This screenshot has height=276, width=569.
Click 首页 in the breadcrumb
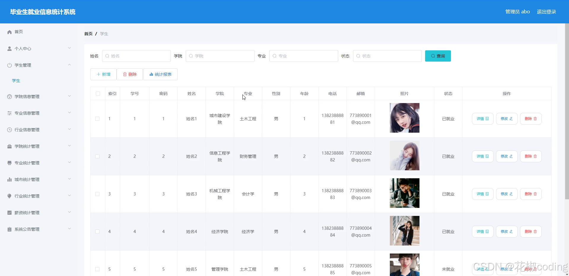tap(88, 34)
